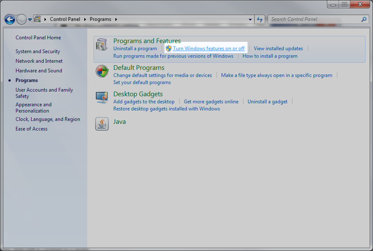Click the search magnifier icon
373x251 pixels.
pyautogui.click(x=364, y=20)
